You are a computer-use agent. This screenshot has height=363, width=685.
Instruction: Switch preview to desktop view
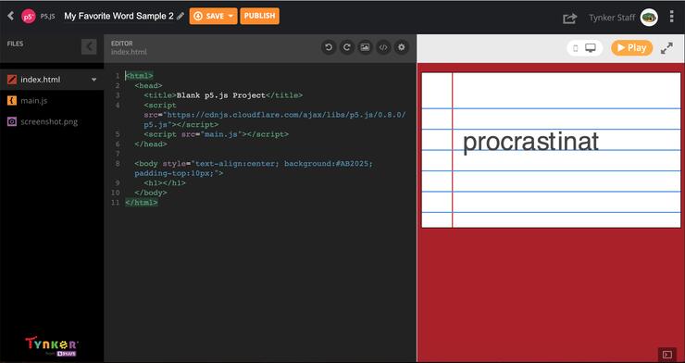pyautogui.click(x=591, y=48)
